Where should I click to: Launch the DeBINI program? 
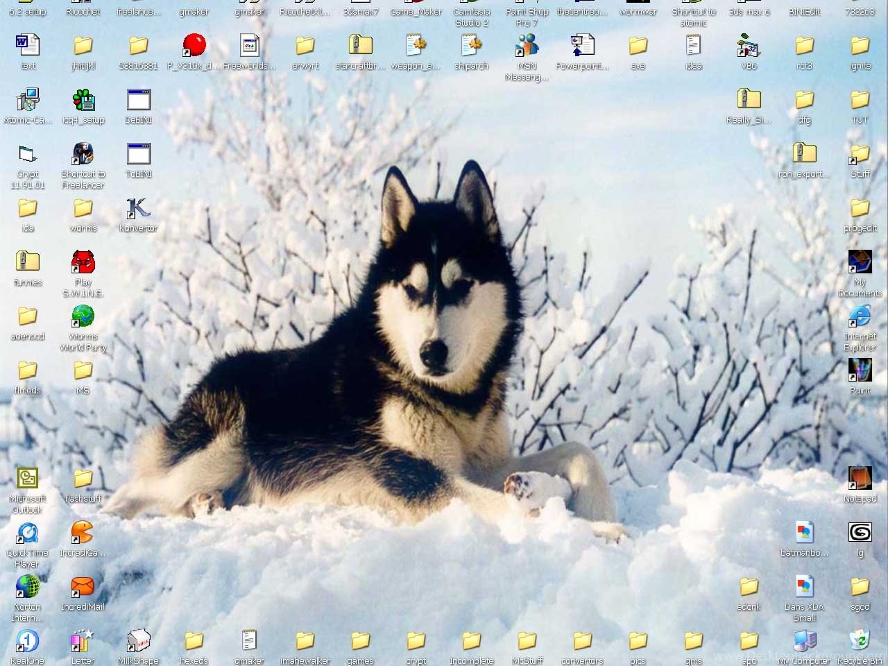pyautogui.click(x=139, y=100)
